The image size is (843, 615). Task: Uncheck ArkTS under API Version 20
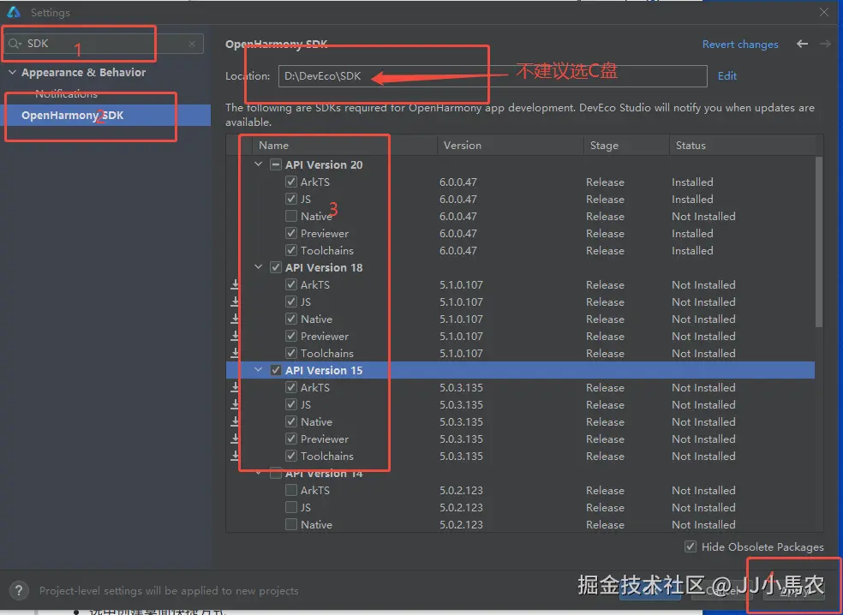click(x=291, y=182)
